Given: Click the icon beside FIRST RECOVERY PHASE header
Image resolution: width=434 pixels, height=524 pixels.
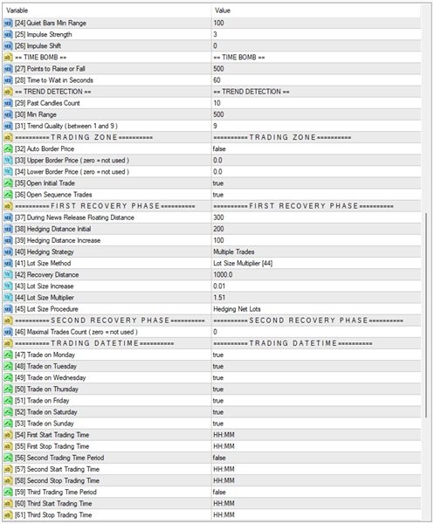Looking at the screenshot, I should pos(8,206).
